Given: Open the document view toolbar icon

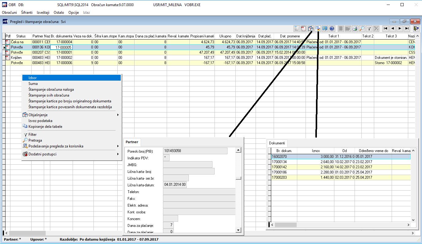Looking at the screenshot, I should (296, 29).
